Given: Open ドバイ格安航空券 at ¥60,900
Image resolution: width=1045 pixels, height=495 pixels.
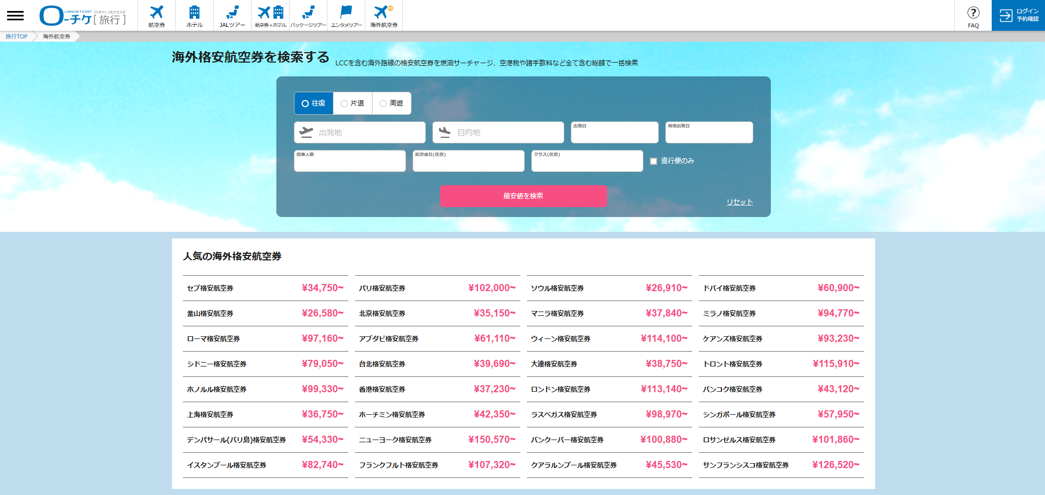Looking at the screenshot, I should 781,288.
